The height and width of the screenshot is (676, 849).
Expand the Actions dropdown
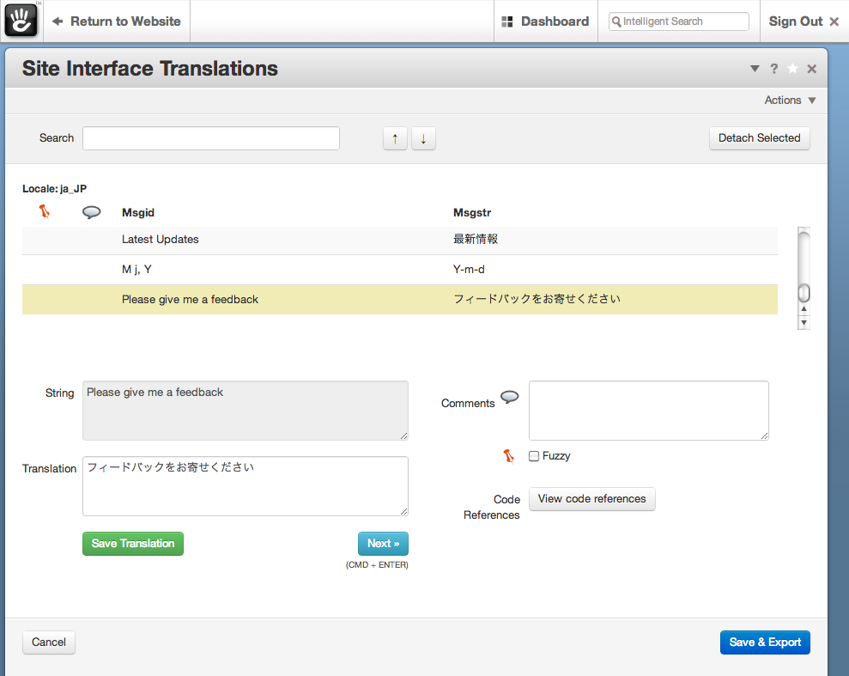tap(790, 100)
